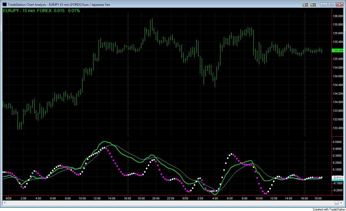
Task: Click the 134.400 price axis label
Action: coord(338,85)
